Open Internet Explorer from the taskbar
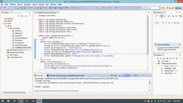This screenshot has width=183, height=103. [15, 101]
